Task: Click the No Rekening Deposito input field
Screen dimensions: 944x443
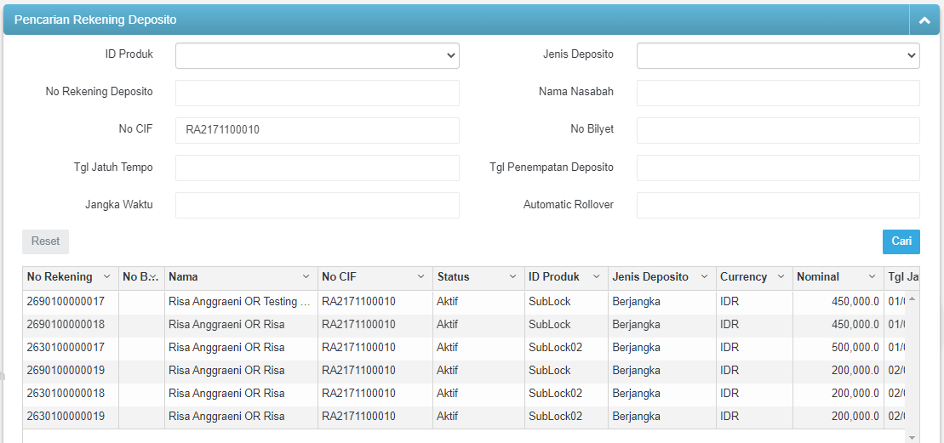Action: click(317, 93)
